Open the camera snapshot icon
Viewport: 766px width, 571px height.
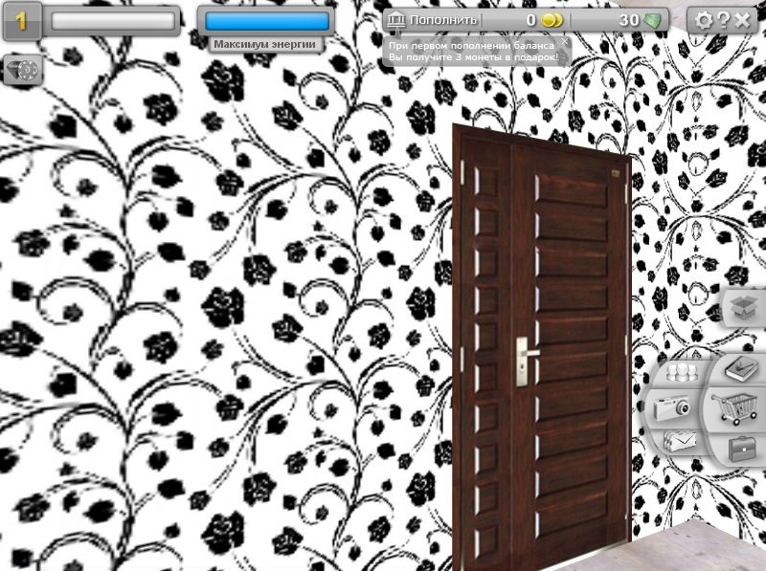(x=674, y=407)
